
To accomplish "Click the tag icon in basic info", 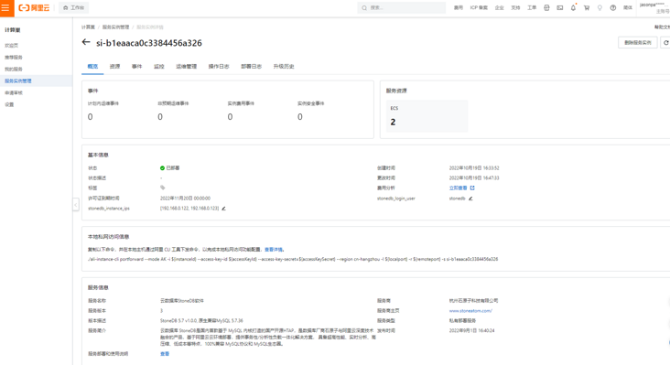I will point(162,188).
